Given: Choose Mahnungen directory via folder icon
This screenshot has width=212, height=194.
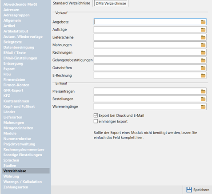Looking at the screenshot, I should click(x=203, y=45).
